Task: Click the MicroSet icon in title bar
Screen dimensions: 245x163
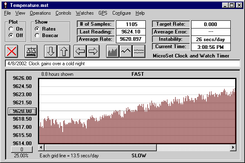Action: [x=6, y=5]
